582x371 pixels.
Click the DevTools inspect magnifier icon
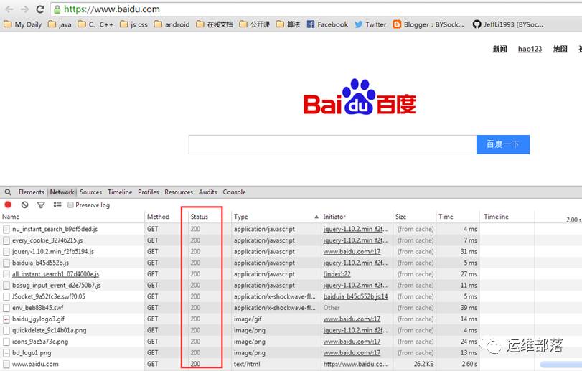[8, 192]
